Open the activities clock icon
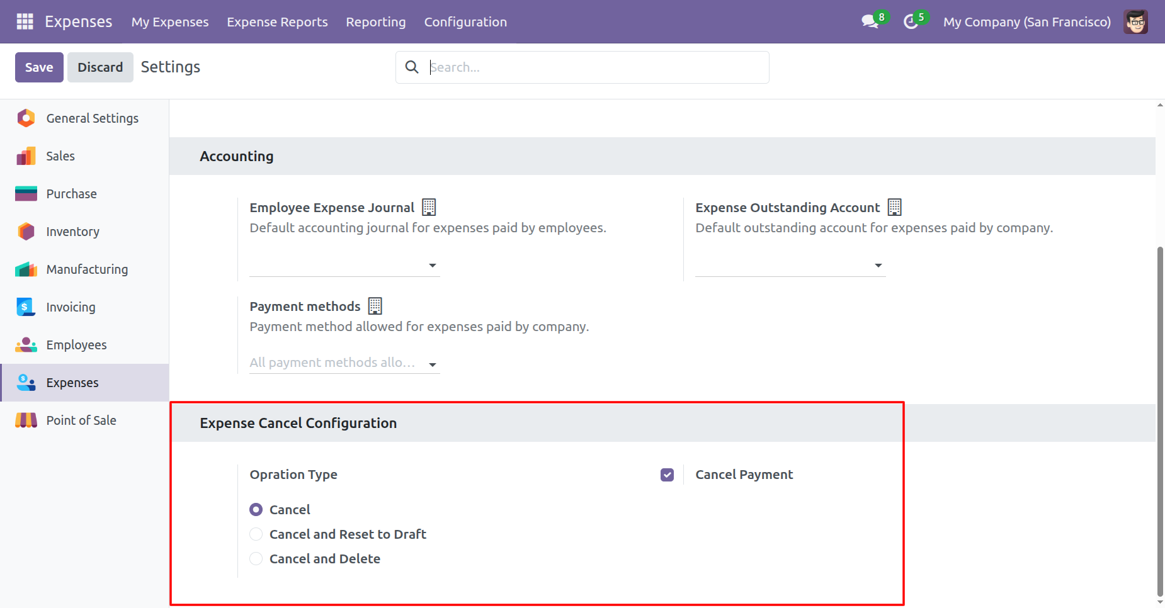The image size is (1165, 608). (911, 22)
